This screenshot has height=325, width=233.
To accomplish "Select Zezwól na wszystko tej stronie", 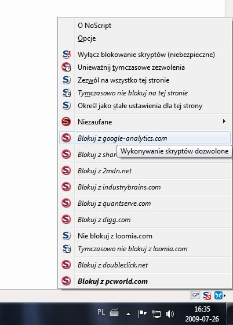I will click(x=145, y=80).
